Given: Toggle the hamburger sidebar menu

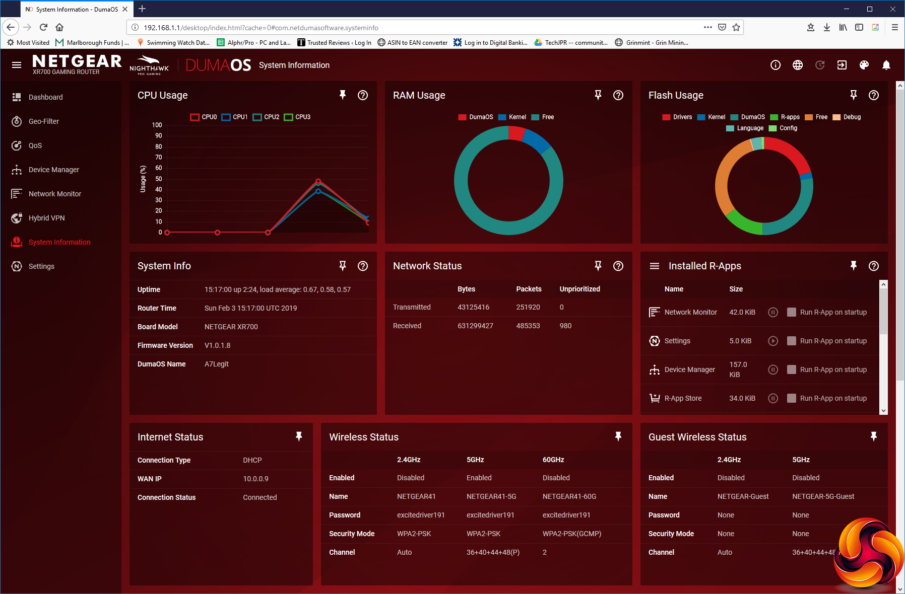Looking at the screenshot, I should coord(17,65).
